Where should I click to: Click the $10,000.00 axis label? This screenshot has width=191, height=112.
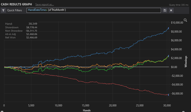[x=177, y=23]
